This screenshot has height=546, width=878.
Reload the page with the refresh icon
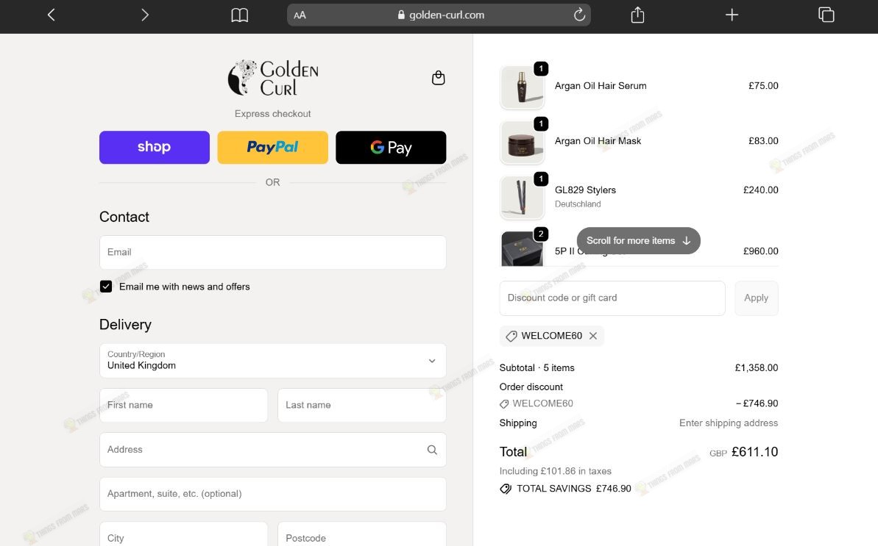coord(579,15)
